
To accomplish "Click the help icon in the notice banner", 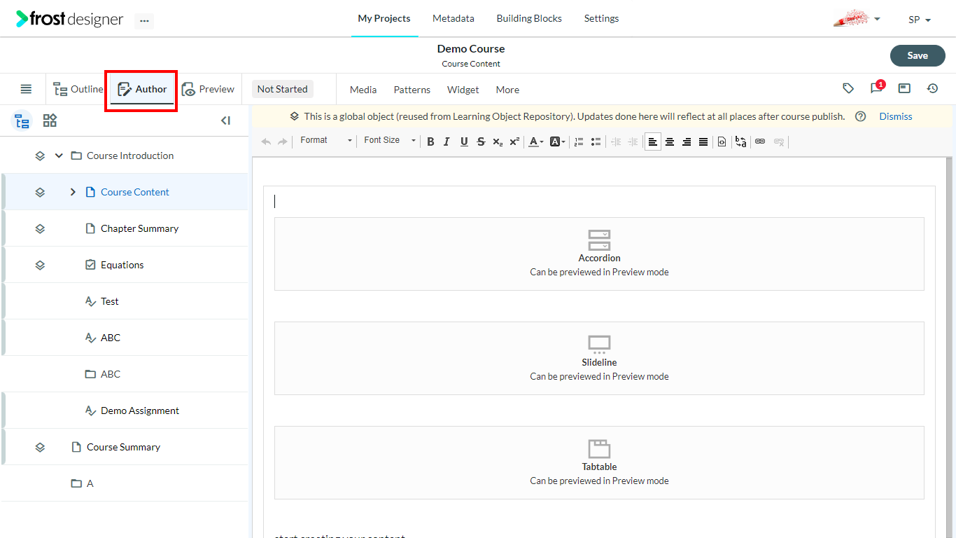I will [x=861, y=116].
